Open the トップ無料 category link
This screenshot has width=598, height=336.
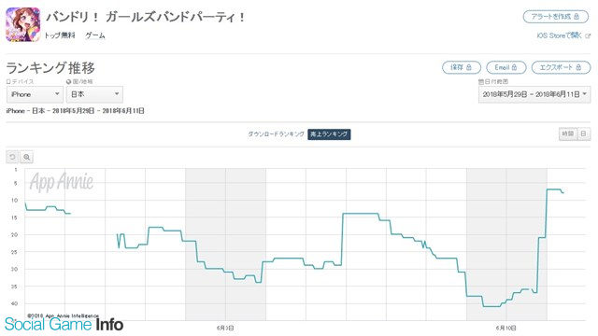pos(60,35)
